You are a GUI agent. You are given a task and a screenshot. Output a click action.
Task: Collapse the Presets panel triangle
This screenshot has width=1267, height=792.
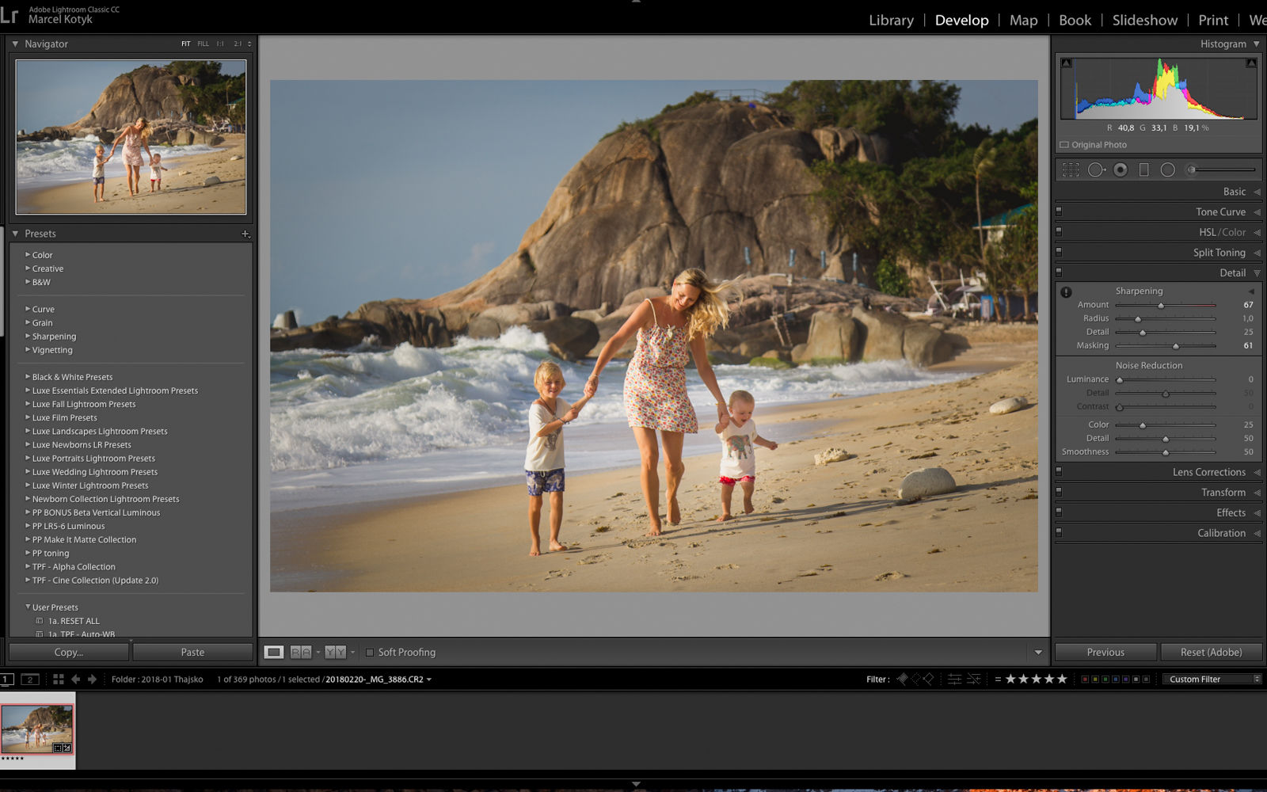[x=15, y=234]
